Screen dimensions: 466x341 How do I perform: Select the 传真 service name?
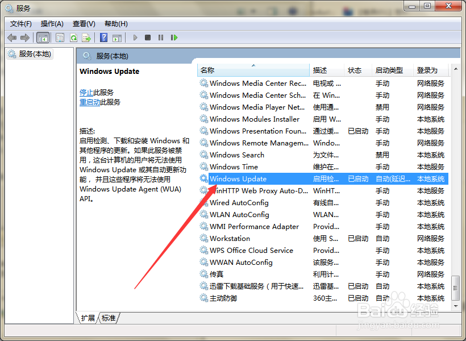(217, 274)
